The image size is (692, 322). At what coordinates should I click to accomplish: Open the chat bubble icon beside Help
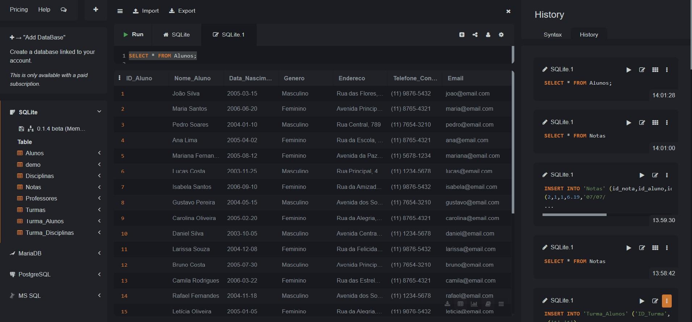pyautogui.click(x=64, y=10)
